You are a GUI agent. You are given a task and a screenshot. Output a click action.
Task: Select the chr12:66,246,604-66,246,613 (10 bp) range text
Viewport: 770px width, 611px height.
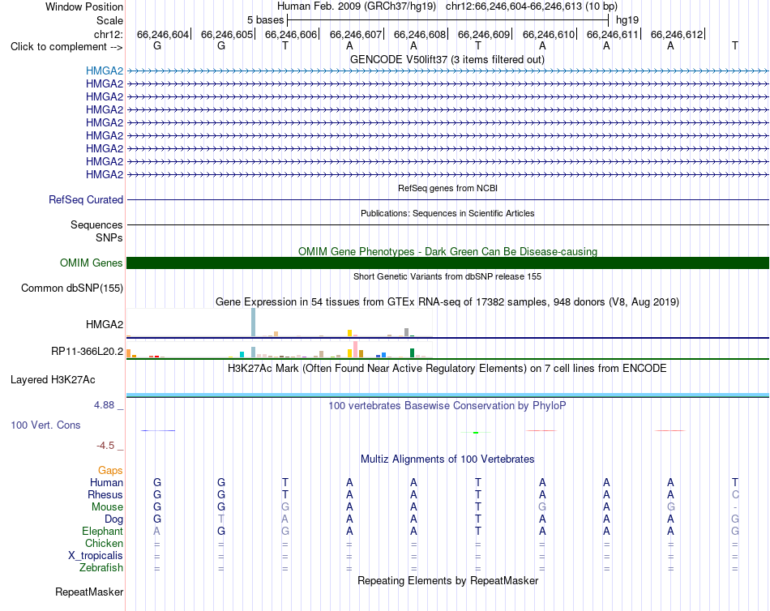pyautogui.click(x=532, y=6)
